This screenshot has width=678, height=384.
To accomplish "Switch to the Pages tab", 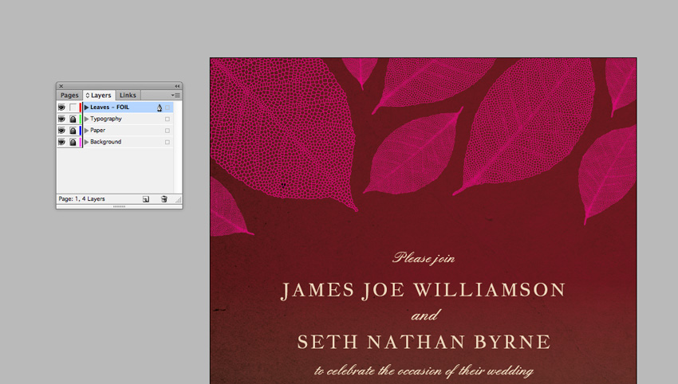I will coord(69,95).
